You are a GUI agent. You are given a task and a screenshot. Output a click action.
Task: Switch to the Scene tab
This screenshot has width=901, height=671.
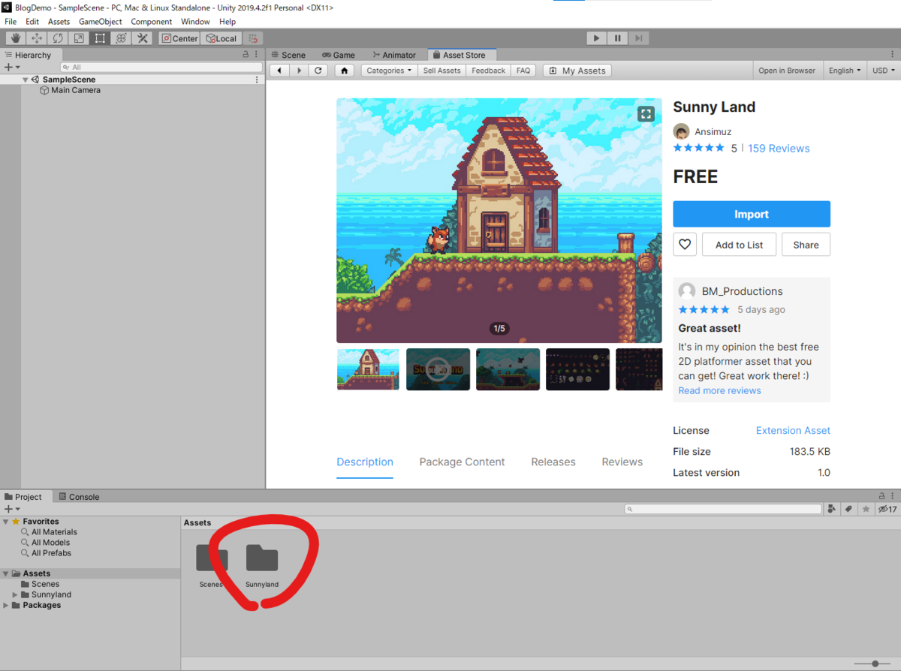[289, 55]
